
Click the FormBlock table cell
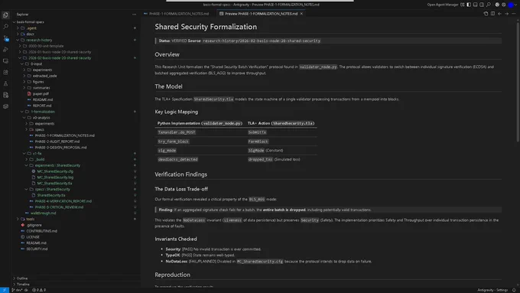click(258, 142)
